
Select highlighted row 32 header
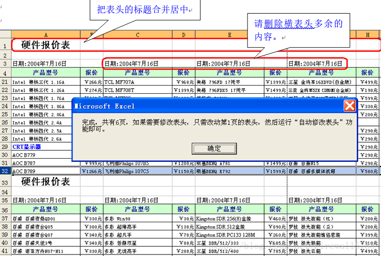click(6, 171)
